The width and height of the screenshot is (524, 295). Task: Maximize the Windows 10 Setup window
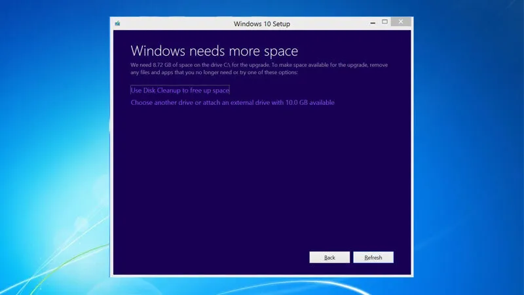click(x=384, y=22)
